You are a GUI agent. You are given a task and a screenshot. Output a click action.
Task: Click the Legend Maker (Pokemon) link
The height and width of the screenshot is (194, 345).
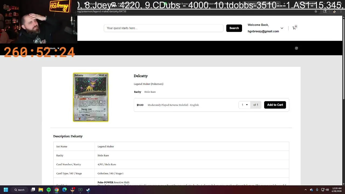pos(149,84)
